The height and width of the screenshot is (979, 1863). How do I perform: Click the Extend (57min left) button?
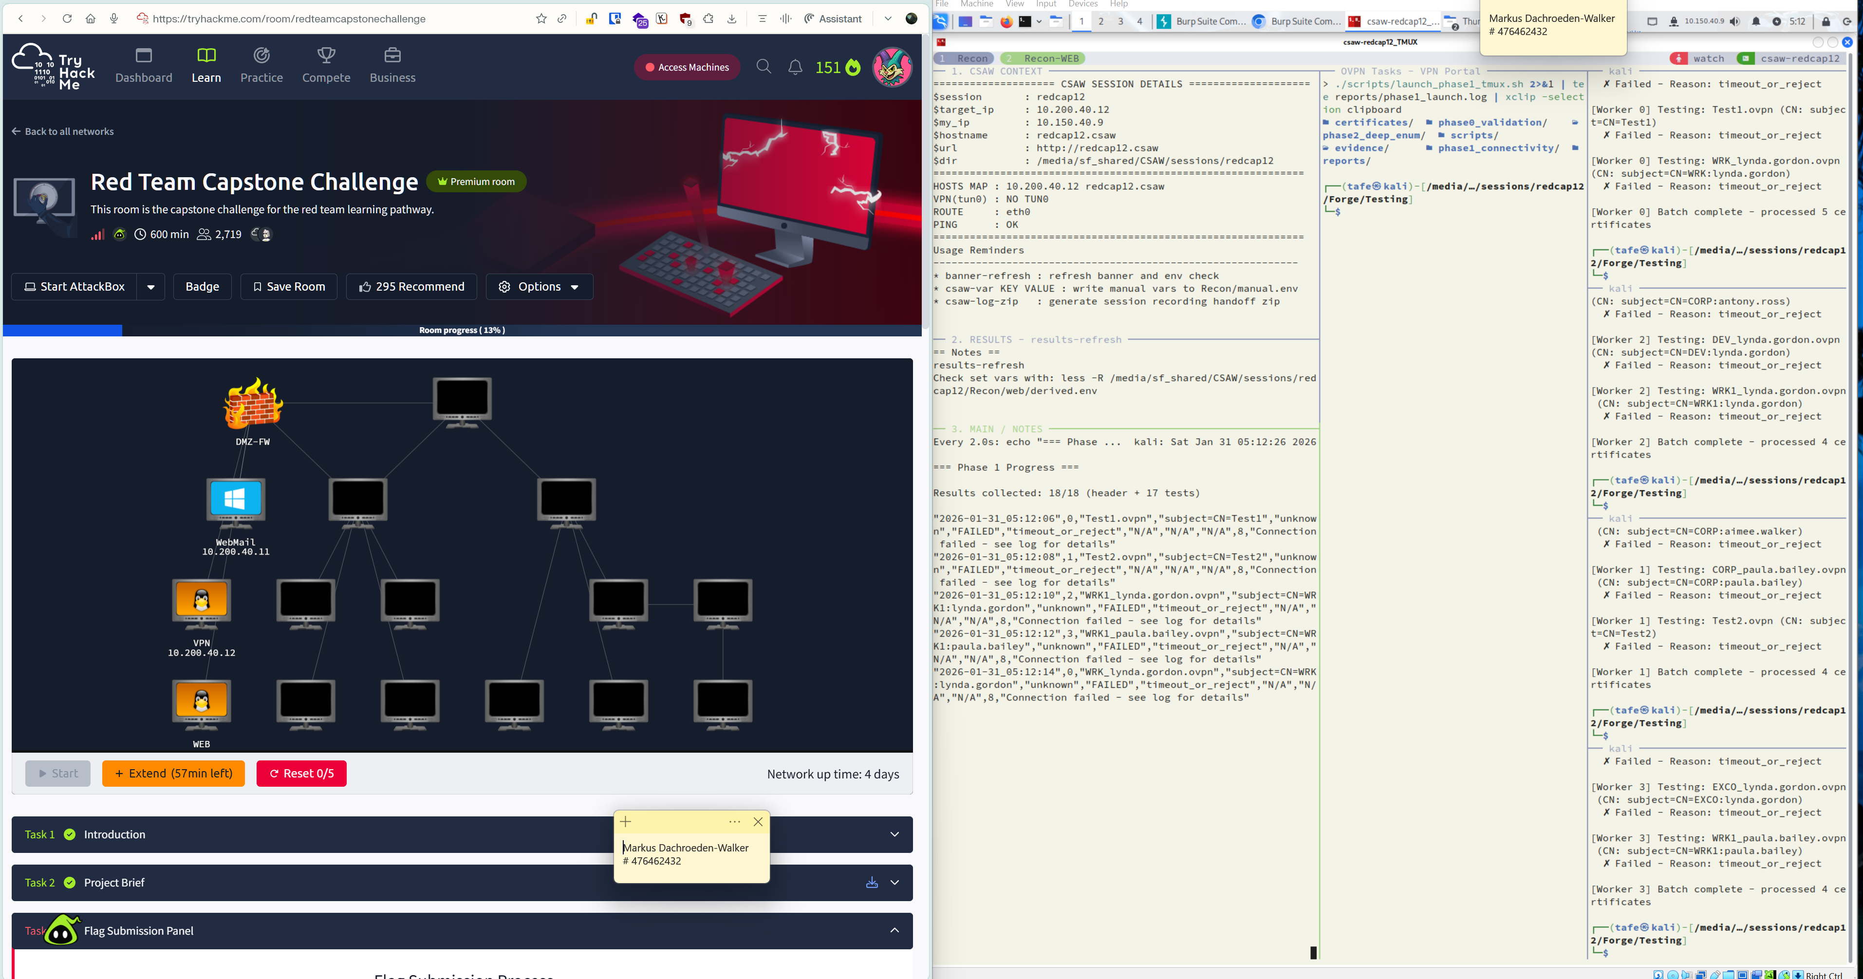tap(173, 774)
